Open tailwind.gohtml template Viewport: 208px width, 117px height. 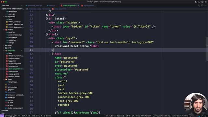(x=14, y=77)
